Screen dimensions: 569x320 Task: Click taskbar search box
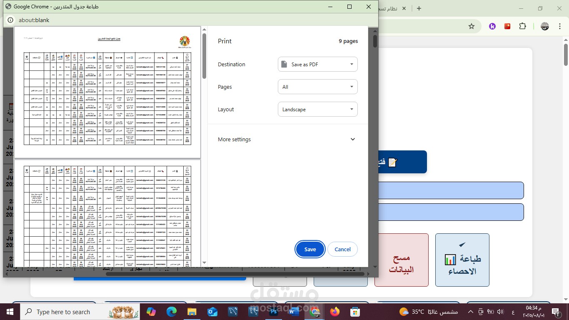pyautogui.click(x=81, y=312)
